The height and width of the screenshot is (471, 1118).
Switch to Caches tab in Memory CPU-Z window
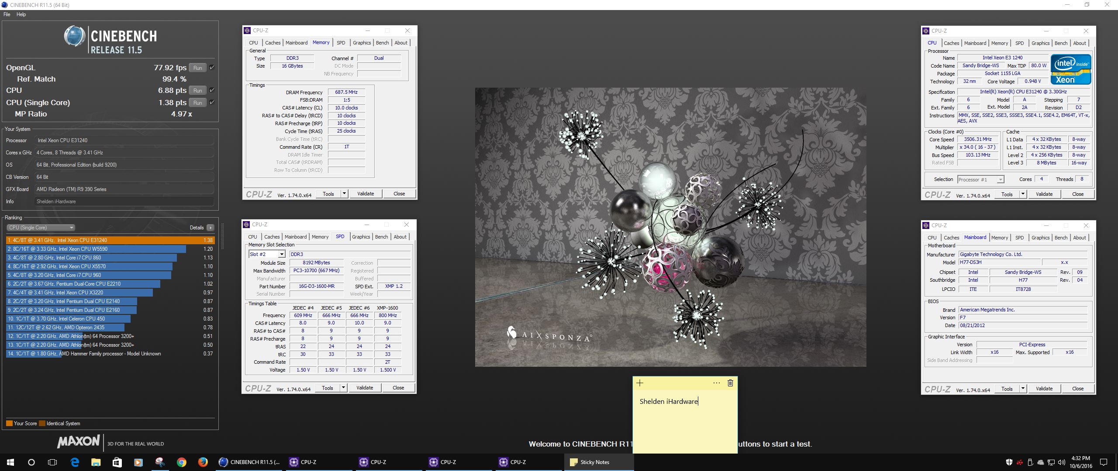[273, 43]
